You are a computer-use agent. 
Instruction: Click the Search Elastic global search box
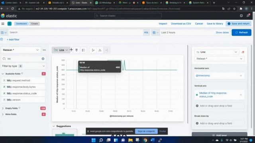coord(128,16)
